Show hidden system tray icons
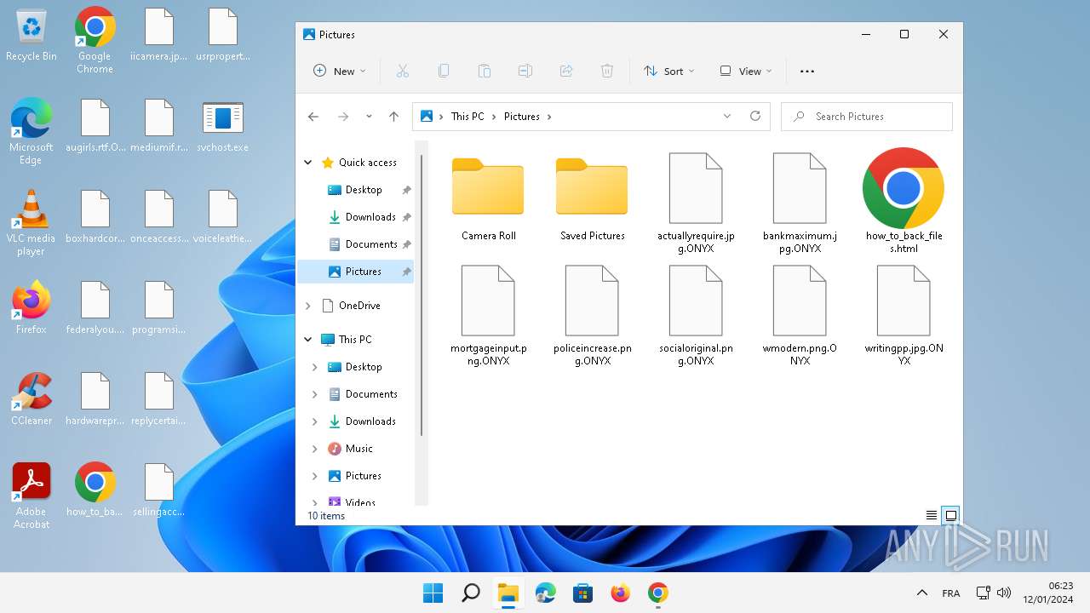This screenshot has width=1090, height=613. click(x=921, y=593)
